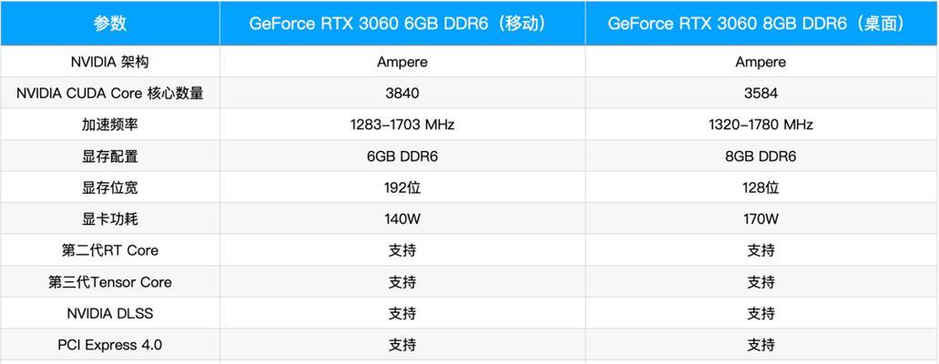Image resolution: width=939 pixels, height=364 pixels.
Task: Select the RTX 3060 6GB DDR6 移动 header
Action: 402,23
